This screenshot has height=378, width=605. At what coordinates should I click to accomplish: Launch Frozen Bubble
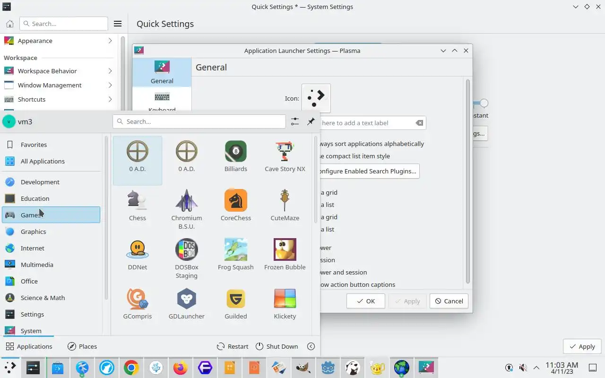[x=285, y=255]
